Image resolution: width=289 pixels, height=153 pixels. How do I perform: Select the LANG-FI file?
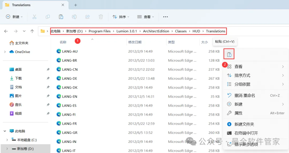[x=66, y=114]
